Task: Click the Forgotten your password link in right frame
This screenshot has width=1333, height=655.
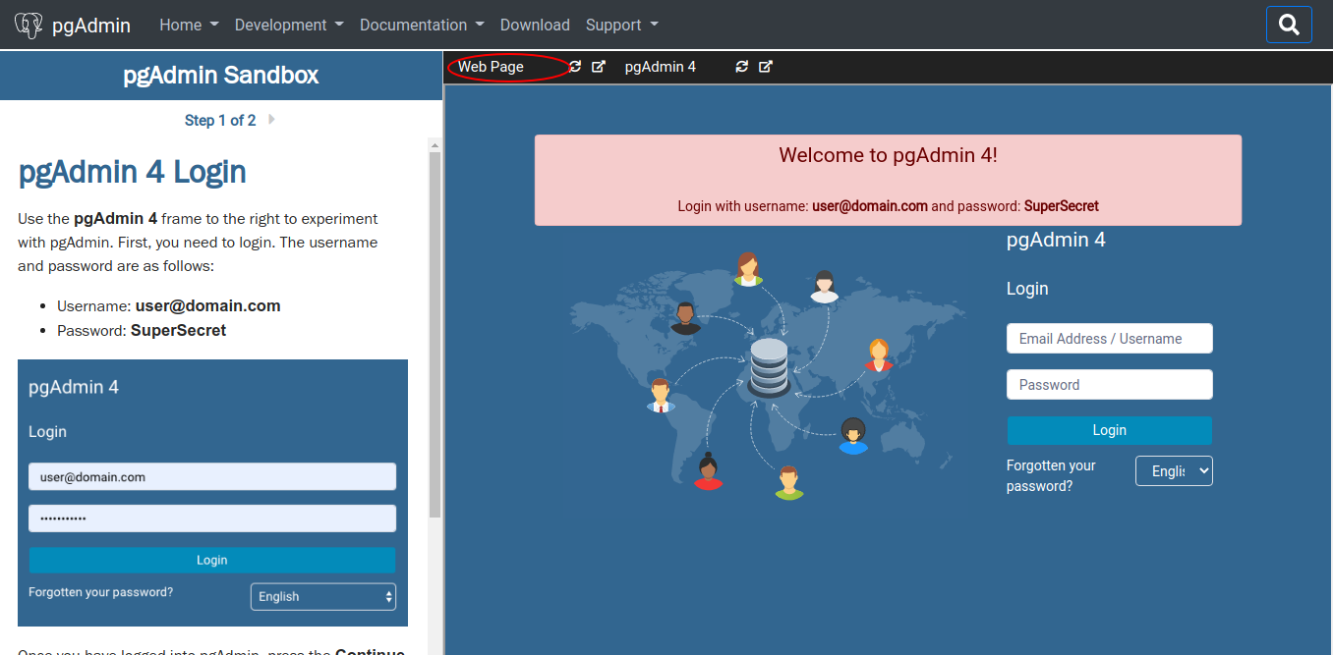Action: tap(1051, 475)
